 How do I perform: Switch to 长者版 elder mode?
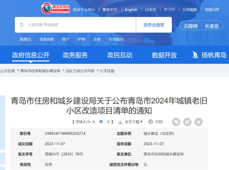coord(211,26)
